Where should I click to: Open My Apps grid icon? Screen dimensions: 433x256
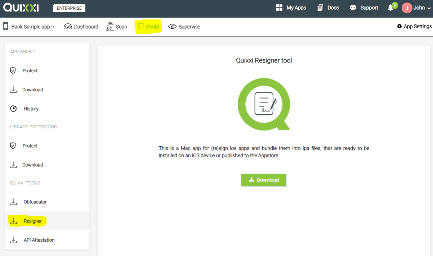(x=279, y=8)
